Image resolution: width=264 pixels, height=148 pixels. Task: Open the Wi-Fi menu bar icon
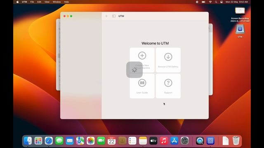point(210,2)
